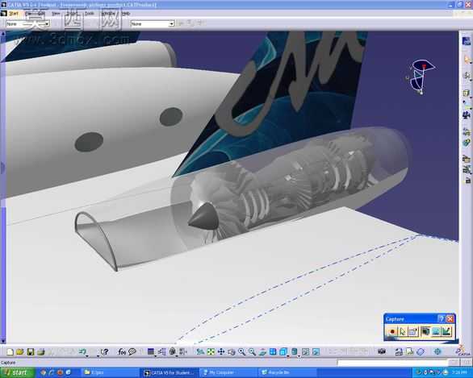Click the blue globe icon in bottom toolbar
The image size is (473, 378).
437,351
